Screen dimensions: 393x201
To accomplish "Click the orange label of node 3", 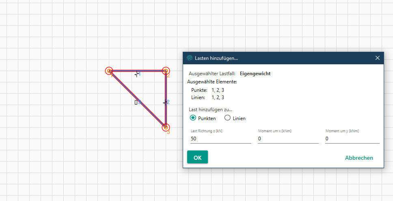I will 168,132.
